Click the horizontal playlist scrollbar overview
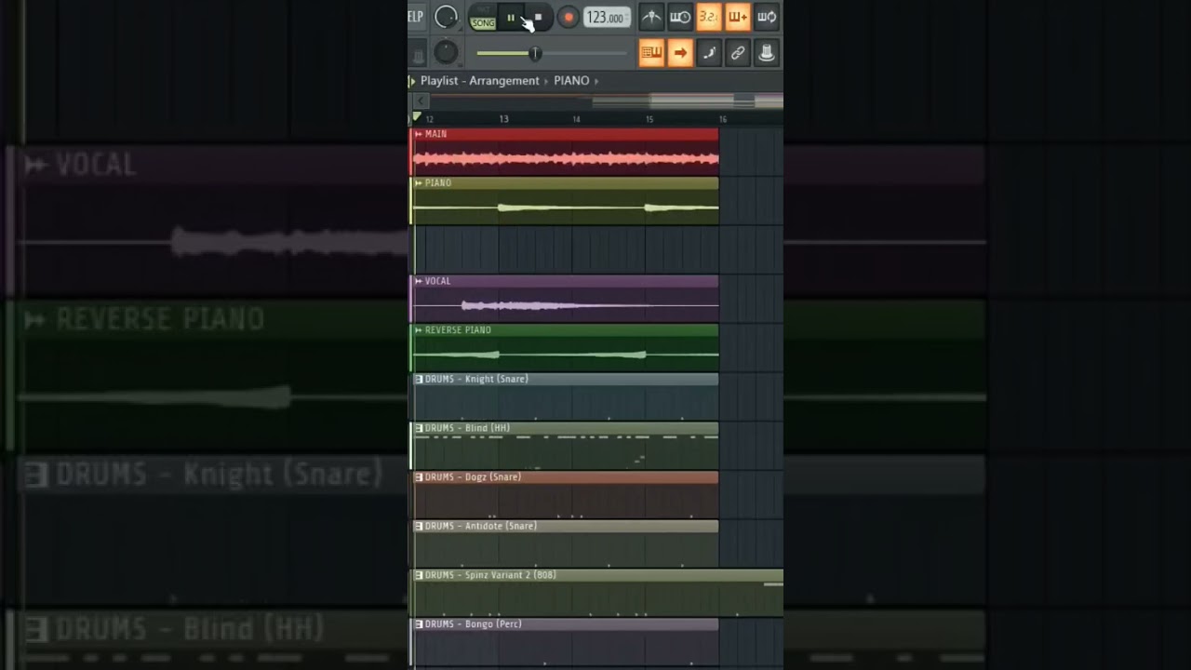Viewport: 1191px width, 670px height. [606, 100]
